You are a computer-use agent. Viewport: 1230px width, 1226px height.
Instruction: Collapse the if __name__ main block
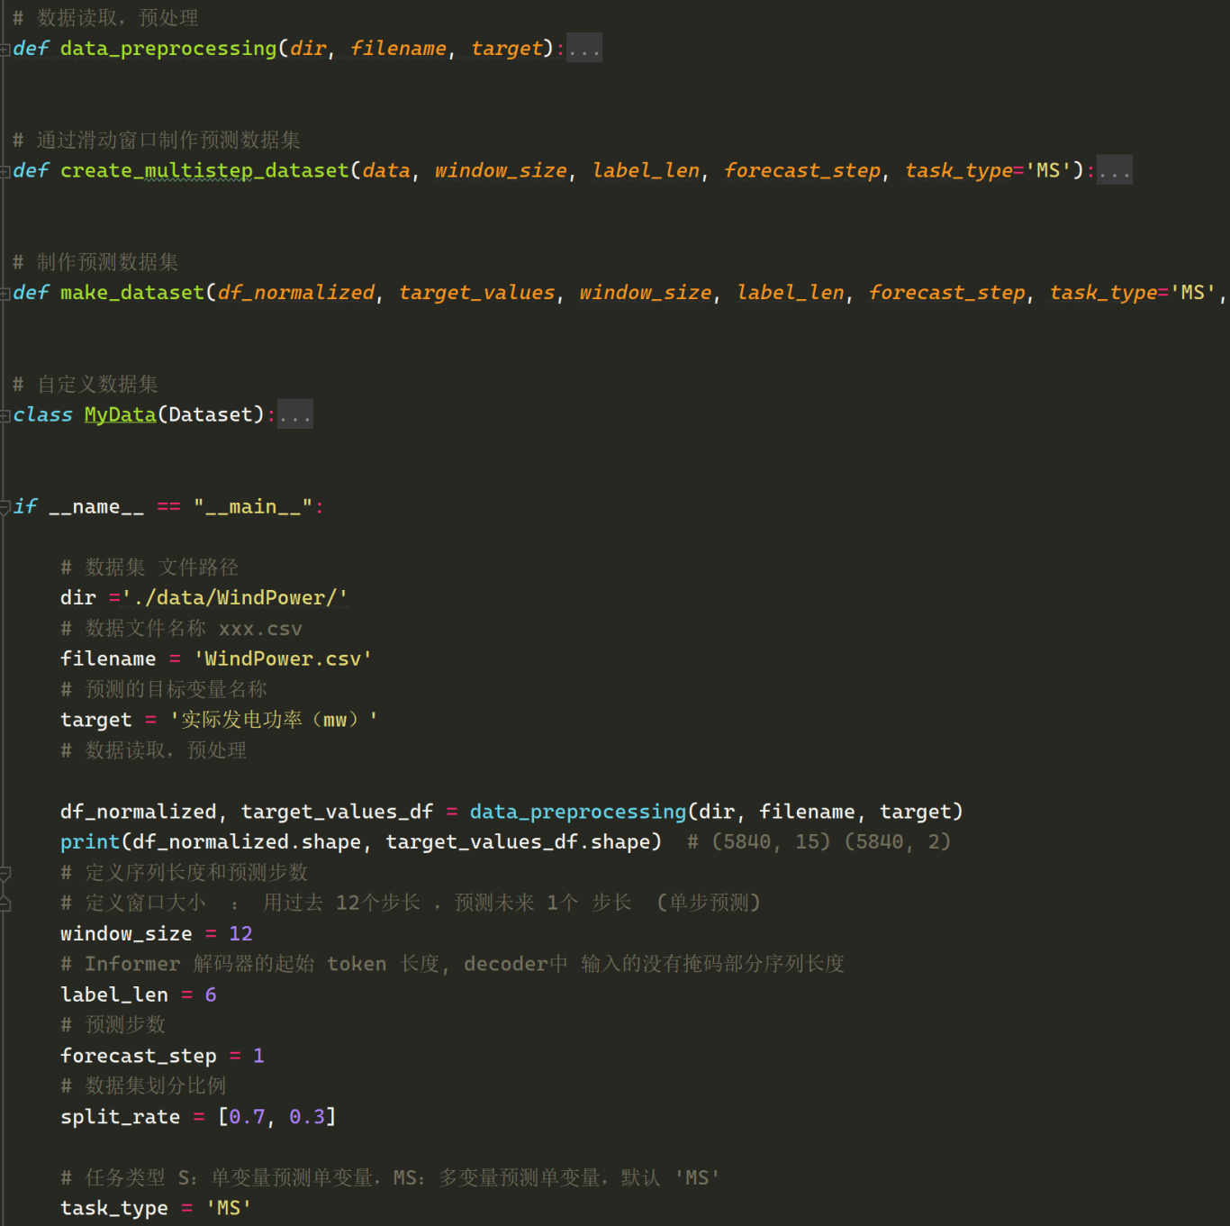point(5,507)
